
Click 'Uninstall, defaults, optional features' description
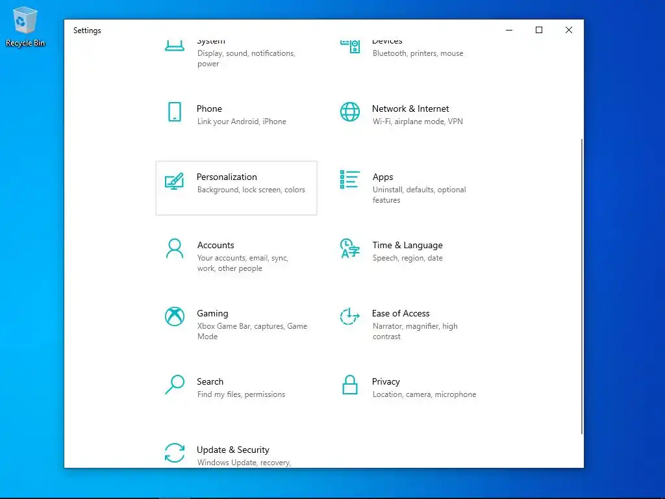click(419, 195)
